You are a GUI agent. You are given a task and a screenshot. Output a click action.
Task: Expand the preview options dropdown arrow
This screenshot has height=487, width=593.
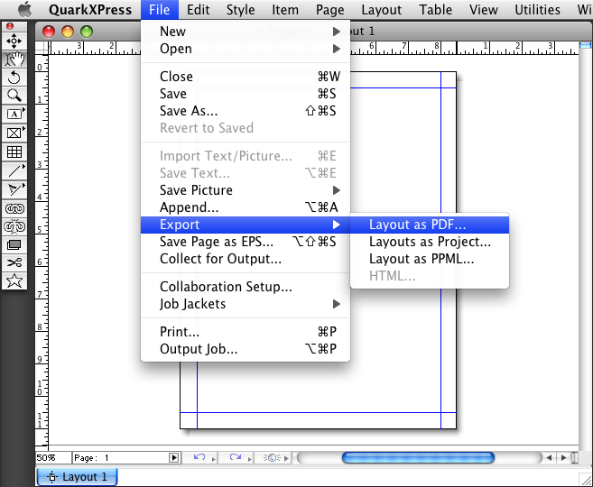(x=286, y=458)
